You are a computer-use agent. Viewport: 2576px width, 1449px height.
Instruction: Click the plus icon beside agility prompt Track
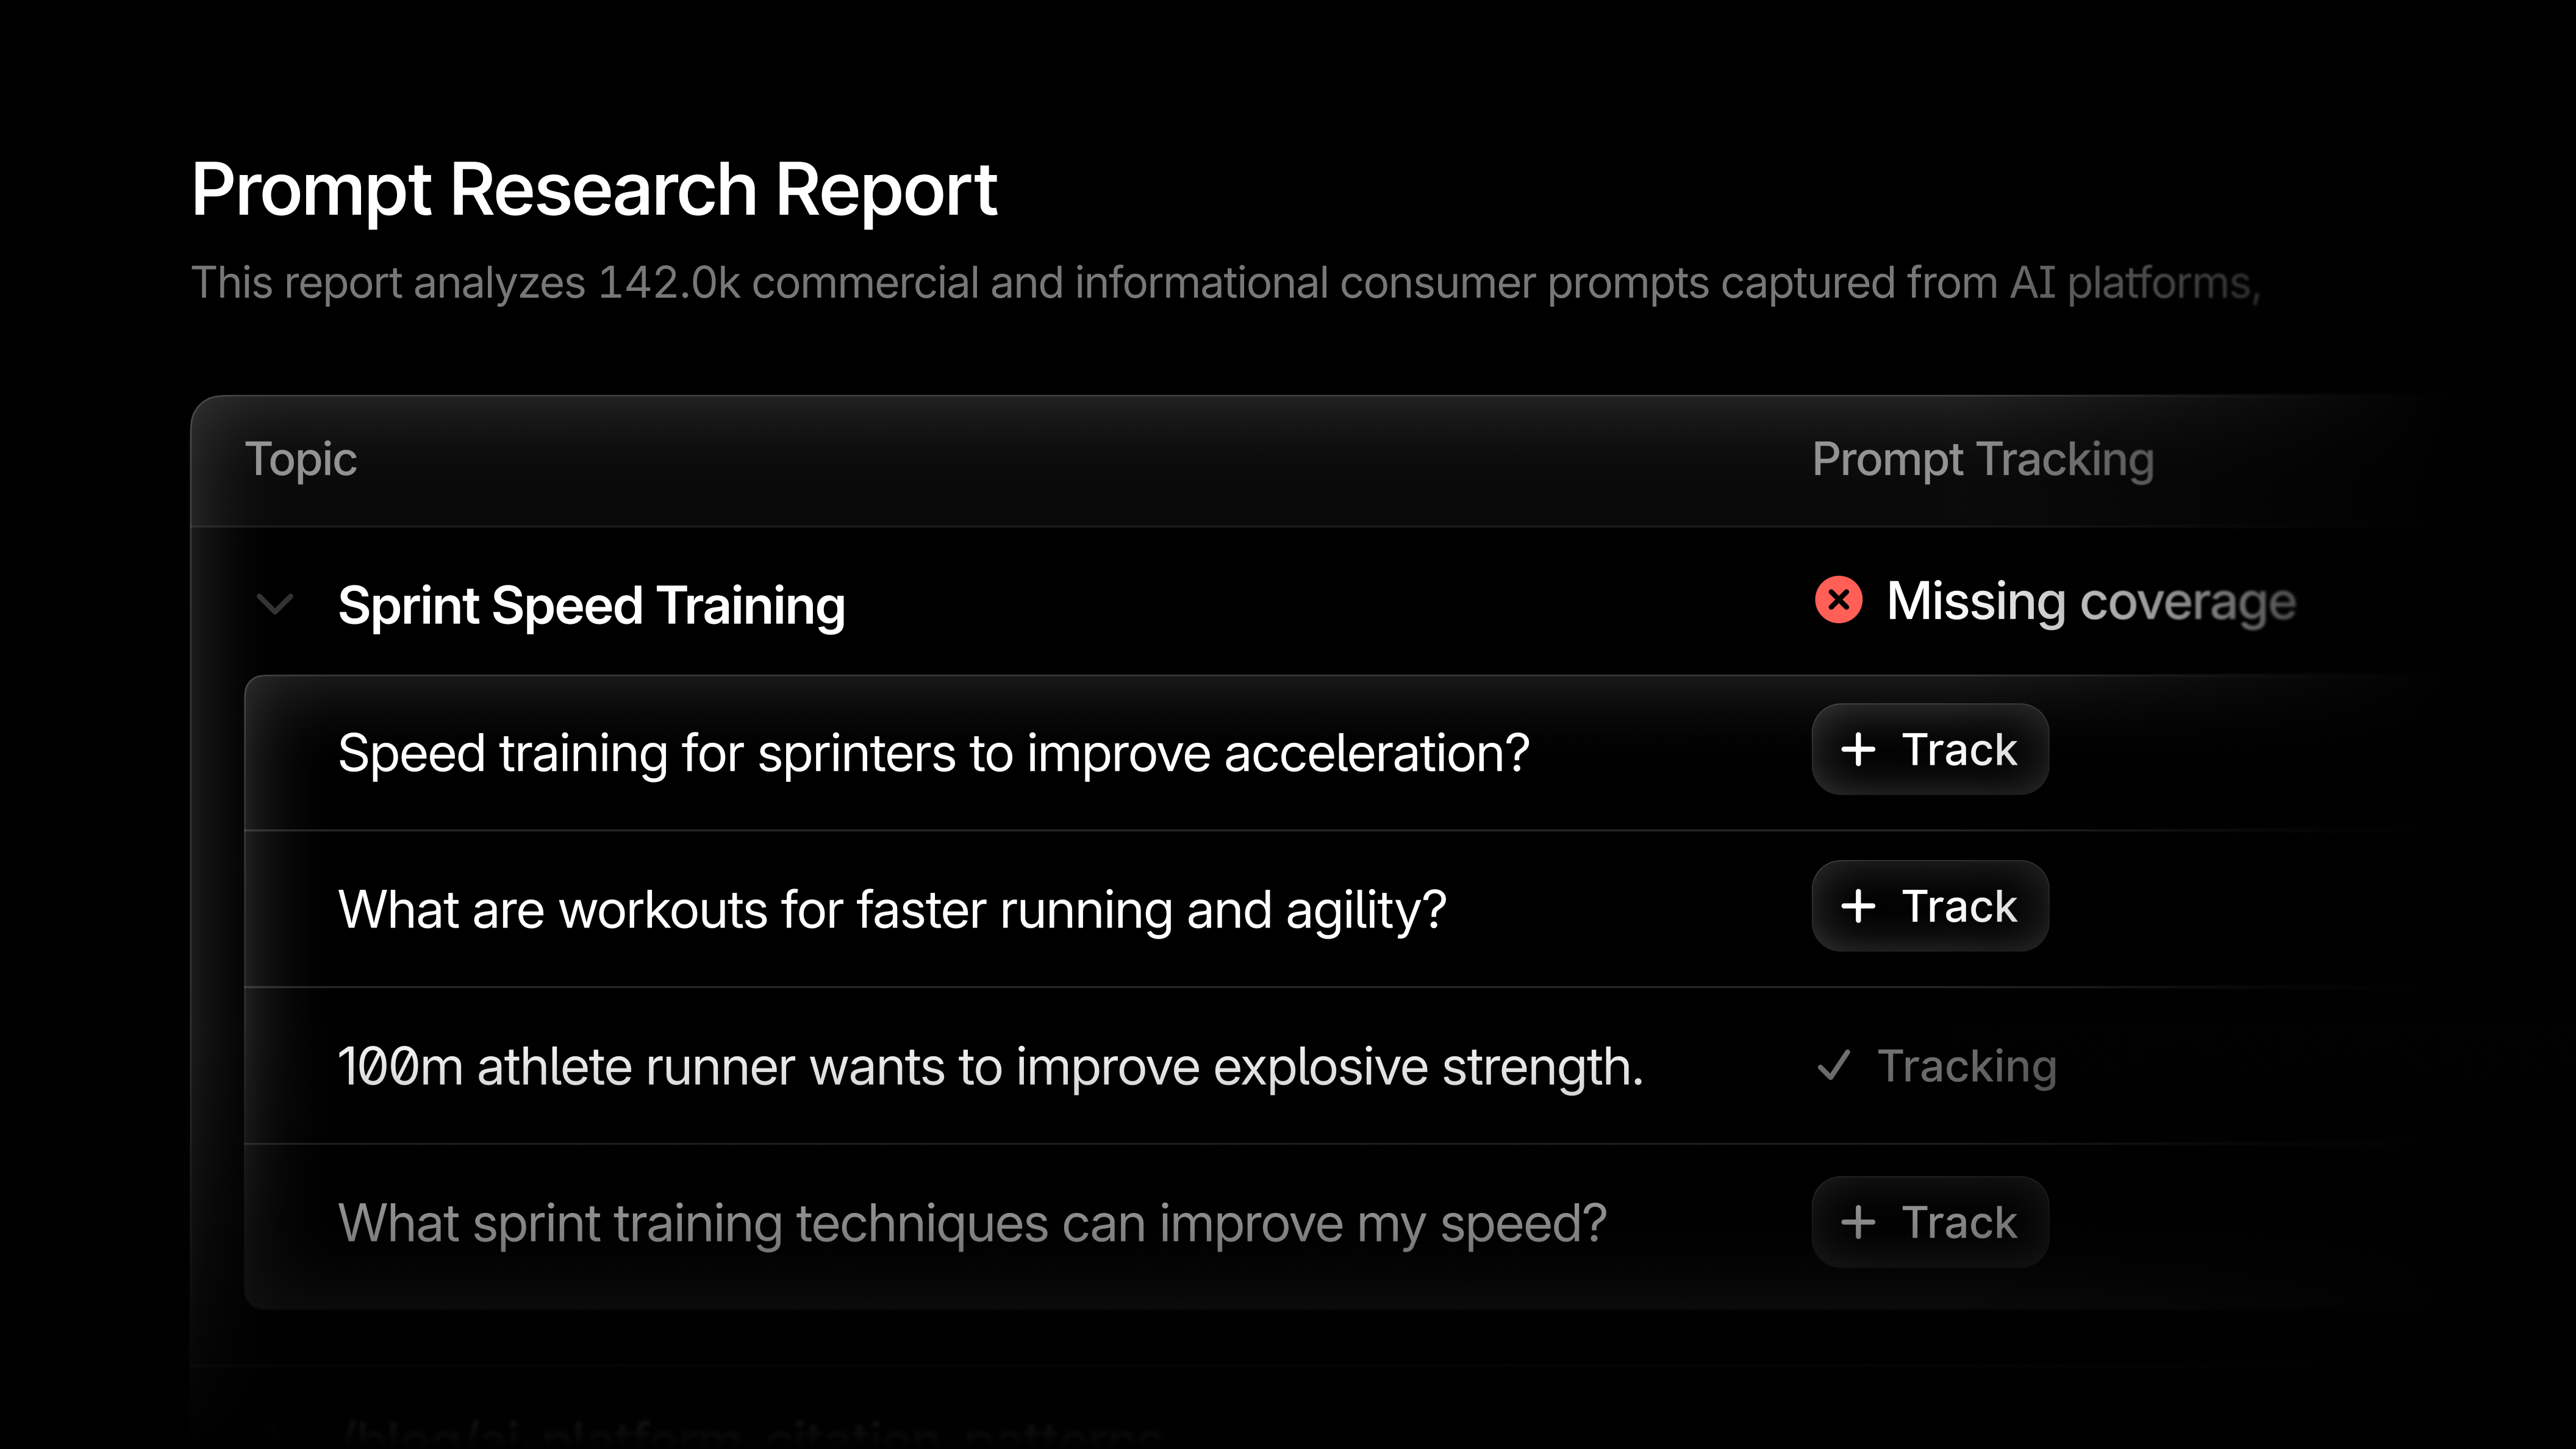coord(1858,906)
